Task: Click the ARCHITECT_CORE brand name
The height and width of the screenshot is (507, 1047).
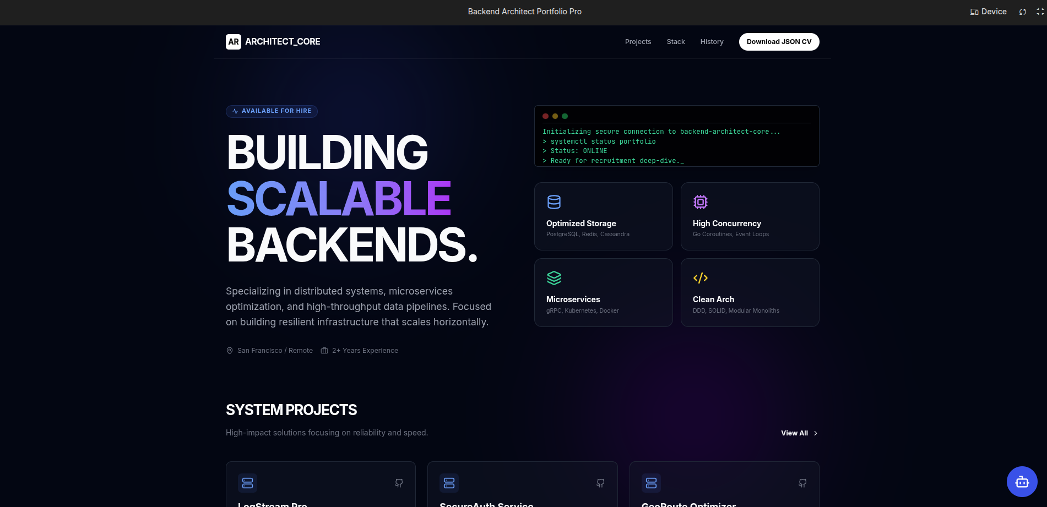Action: tap(283, 42)
